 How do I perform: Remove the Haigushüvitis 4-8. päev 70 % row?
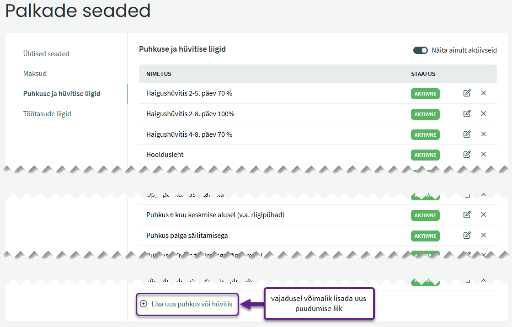pyautogui.click(x=484, y=134)
